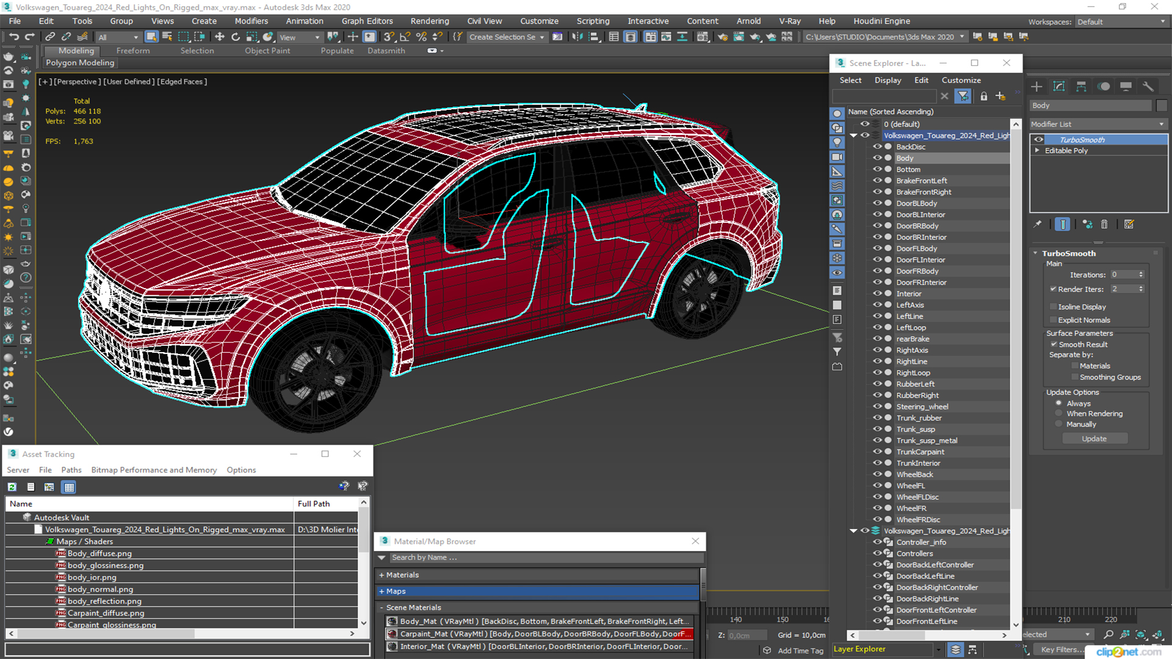Toggle TurboSmooth modifier eye icon

[1038, 140]
